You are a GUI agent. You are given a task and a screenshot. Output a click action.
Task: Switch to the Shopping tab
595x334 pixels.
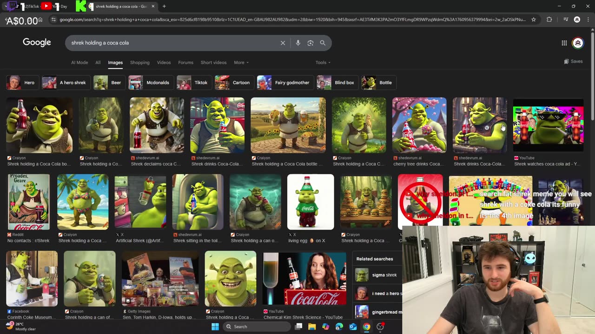140,63
